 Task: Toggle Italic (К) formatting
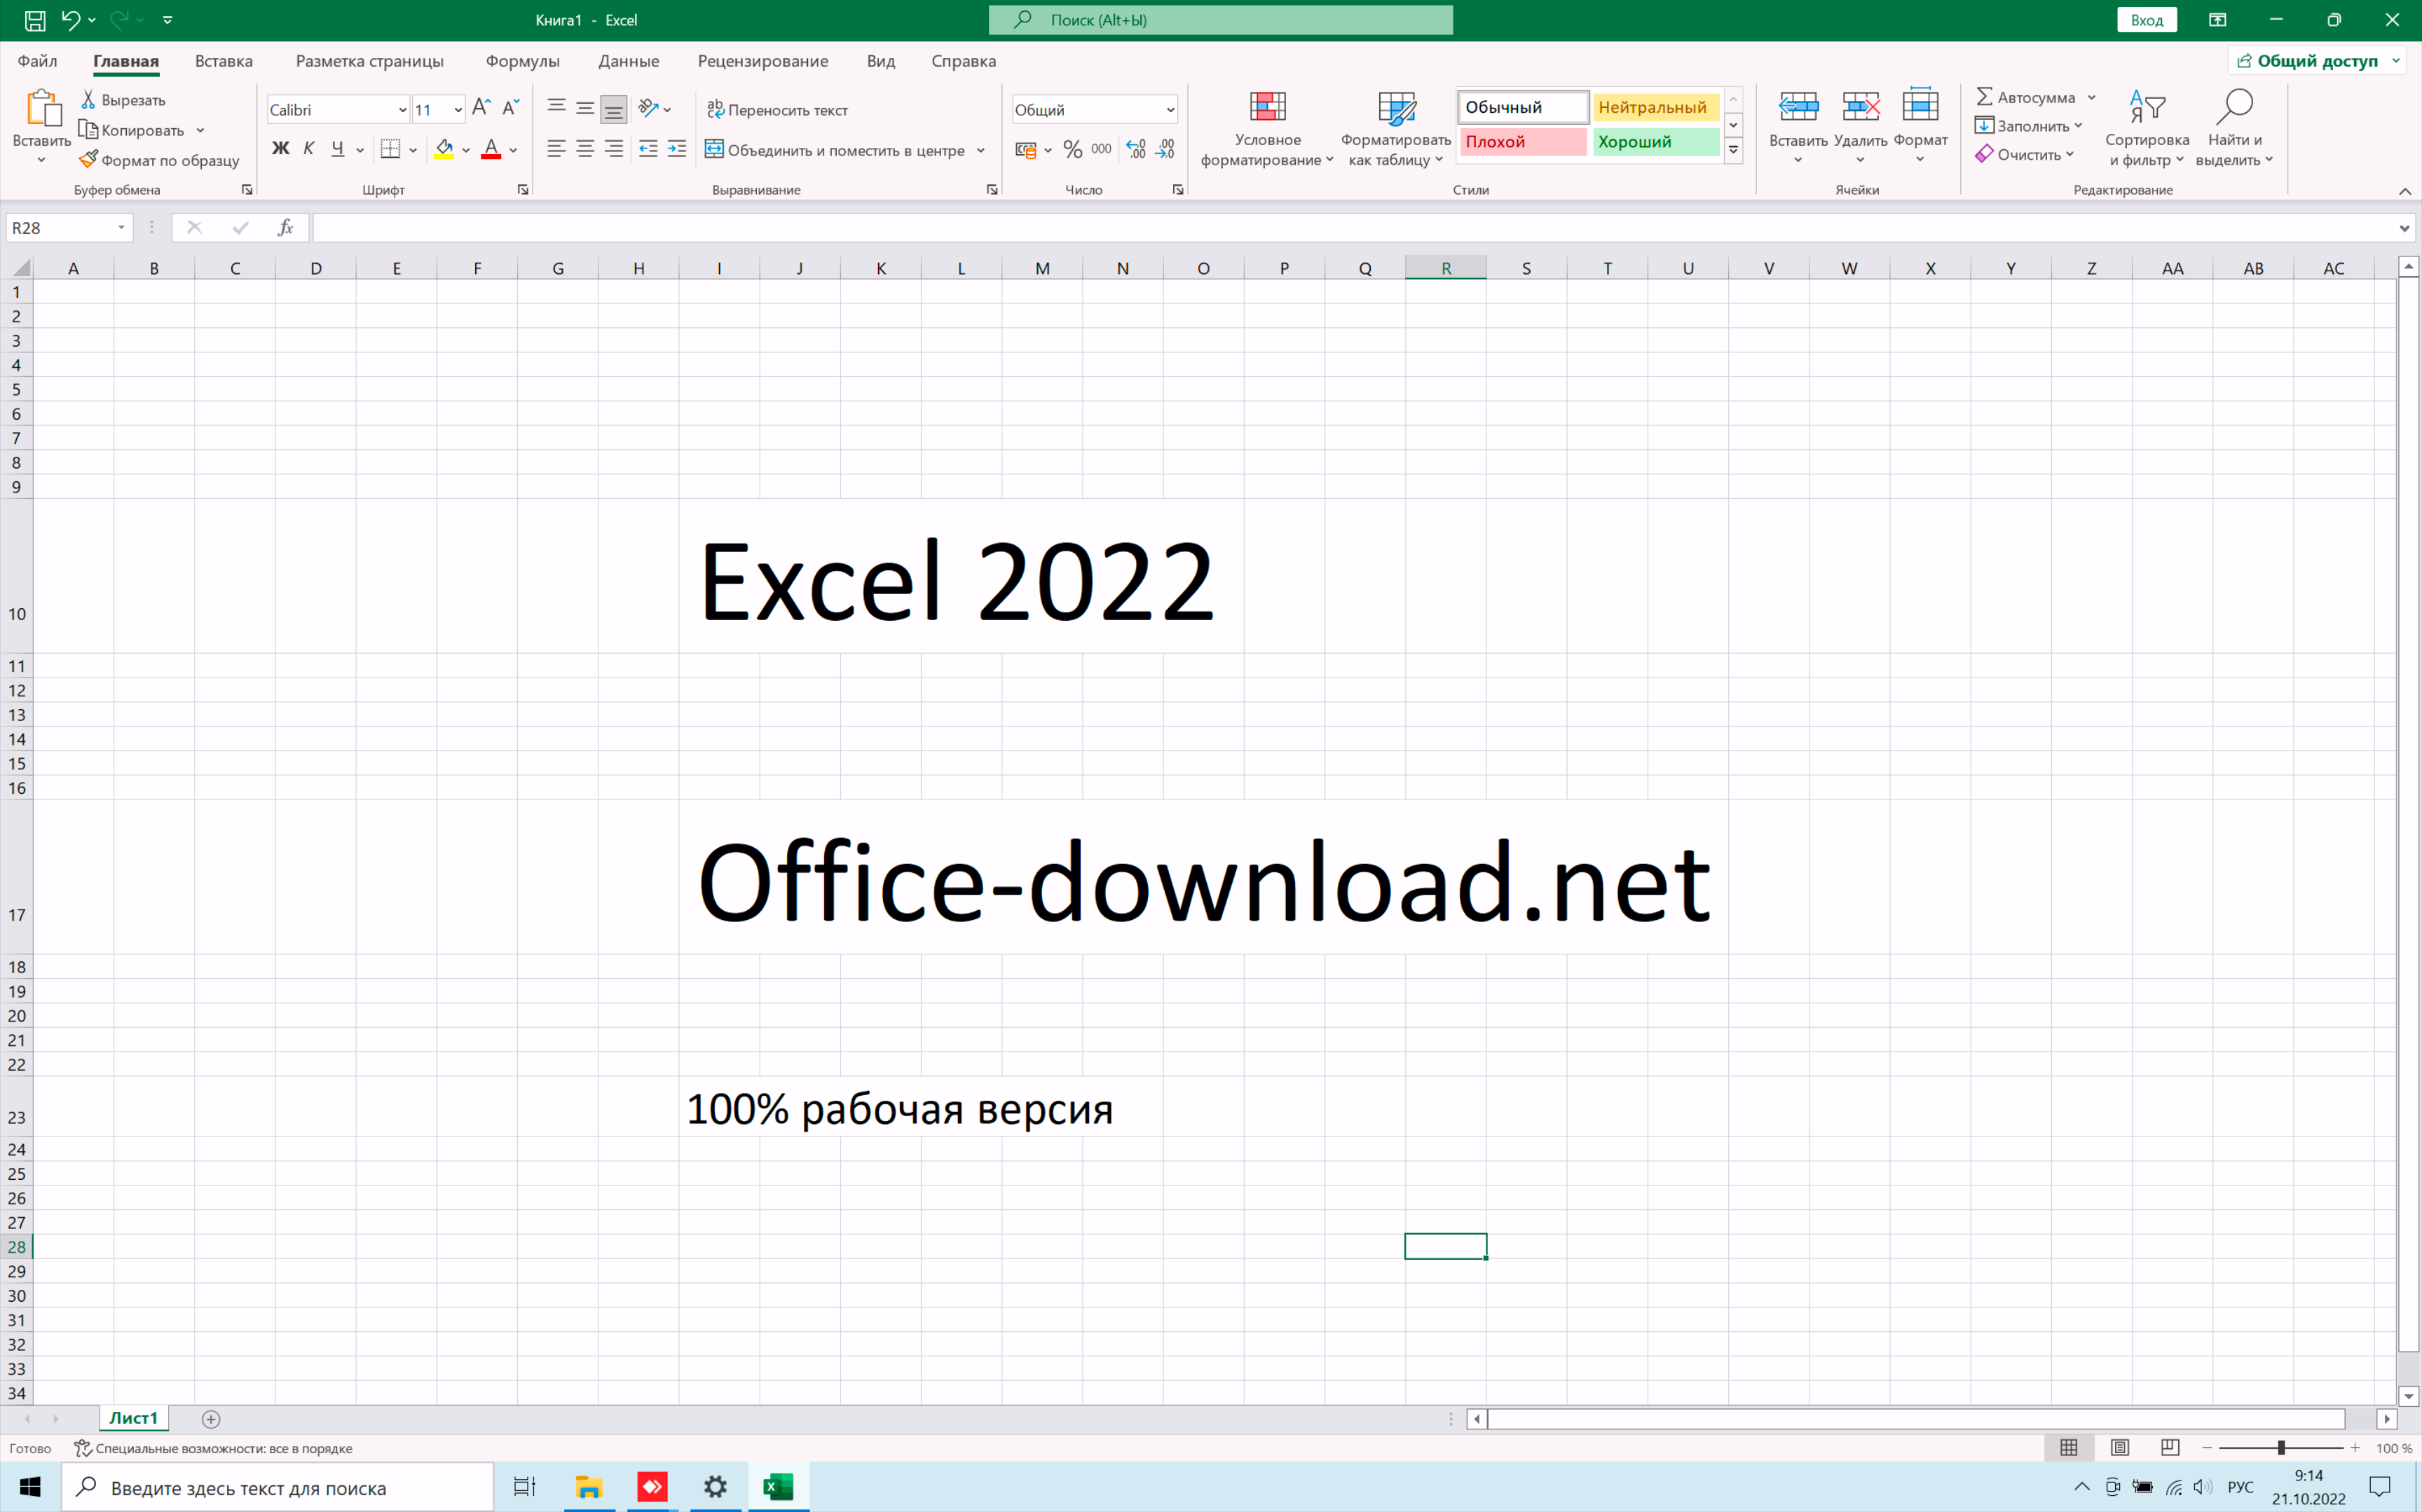coord(309,149)
